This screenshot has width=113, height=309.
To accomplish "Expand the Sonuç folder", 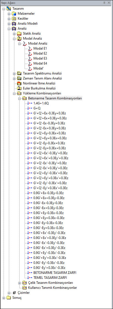I will pyautogui.click(x=4, y=298).
